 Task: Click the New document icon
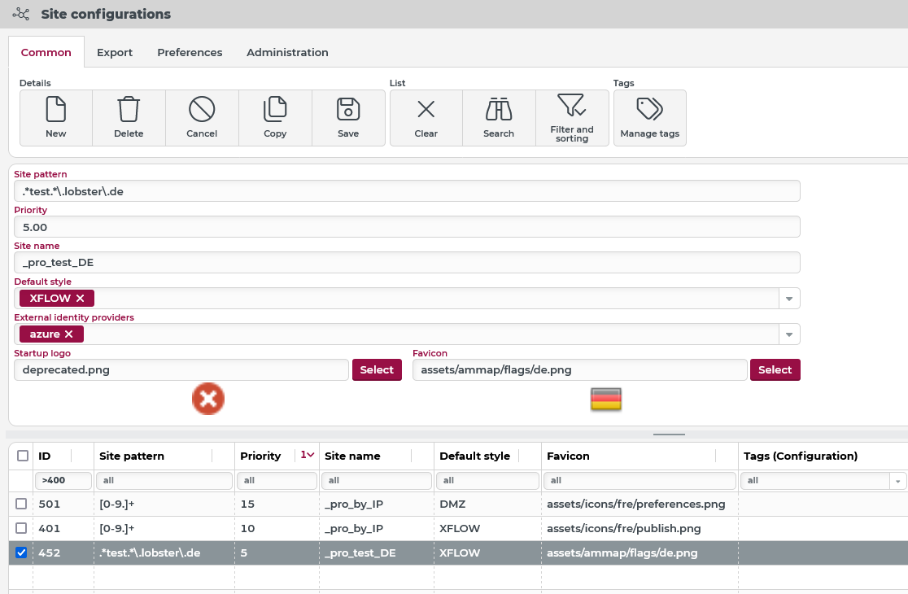tap(55, 109)
